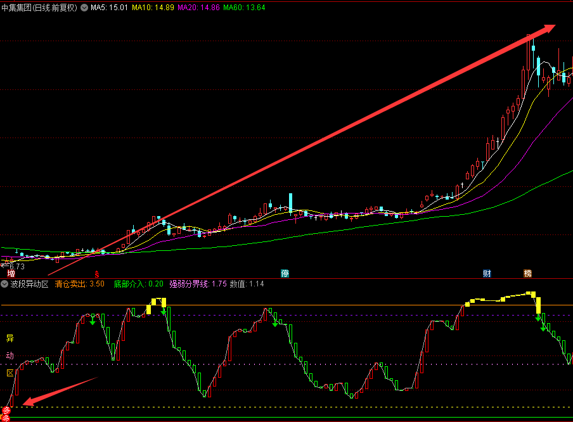Open the dropdown next to 中集集团 title
Screen dimensions: 573x422
[x=84, y=8]
